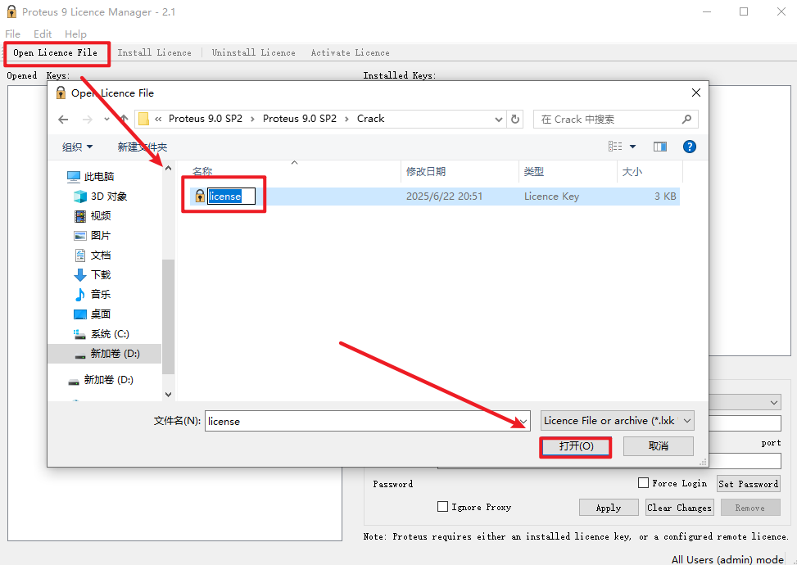Viewport: 797px width, 565px height.
Task: Select the license key file icon
Action: 199,197
